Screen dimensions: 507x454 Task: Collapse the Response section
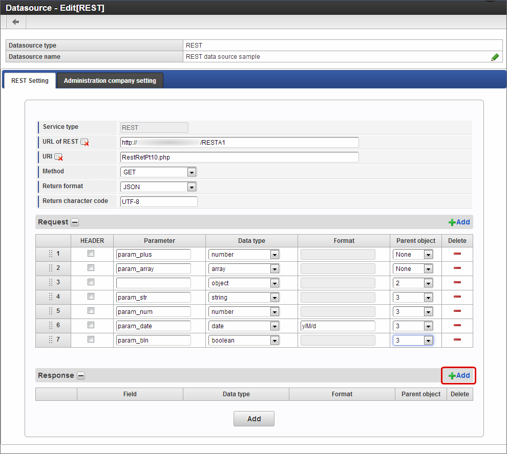pyautogui.click(x=81, y=376)
